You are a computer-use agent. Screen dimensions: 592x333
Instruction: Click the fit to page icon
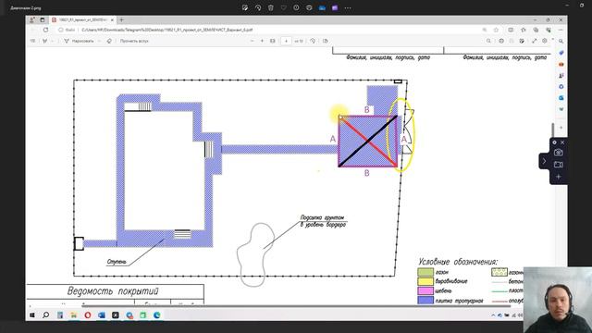click(x=272, y=41)
